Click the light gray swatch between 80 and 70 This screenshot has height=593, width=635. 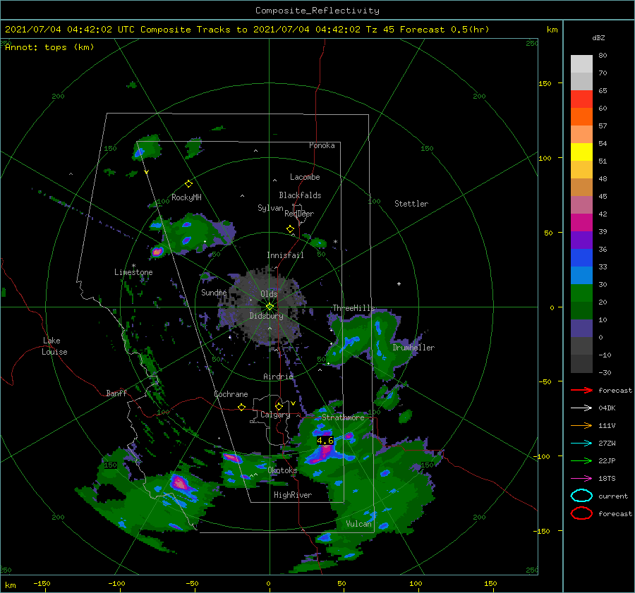coord(581,64)
